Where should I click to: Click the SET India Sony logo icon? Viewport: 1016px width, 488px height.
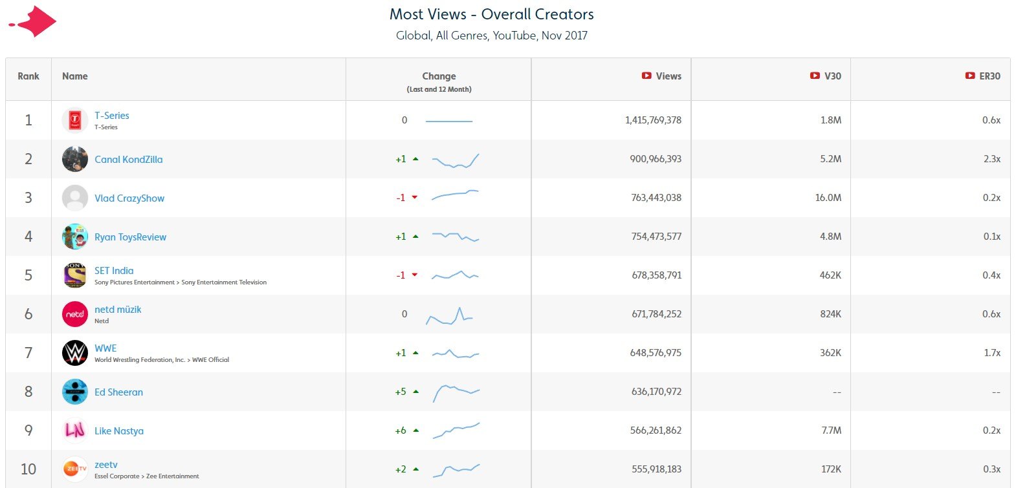(x=75, y=275)
